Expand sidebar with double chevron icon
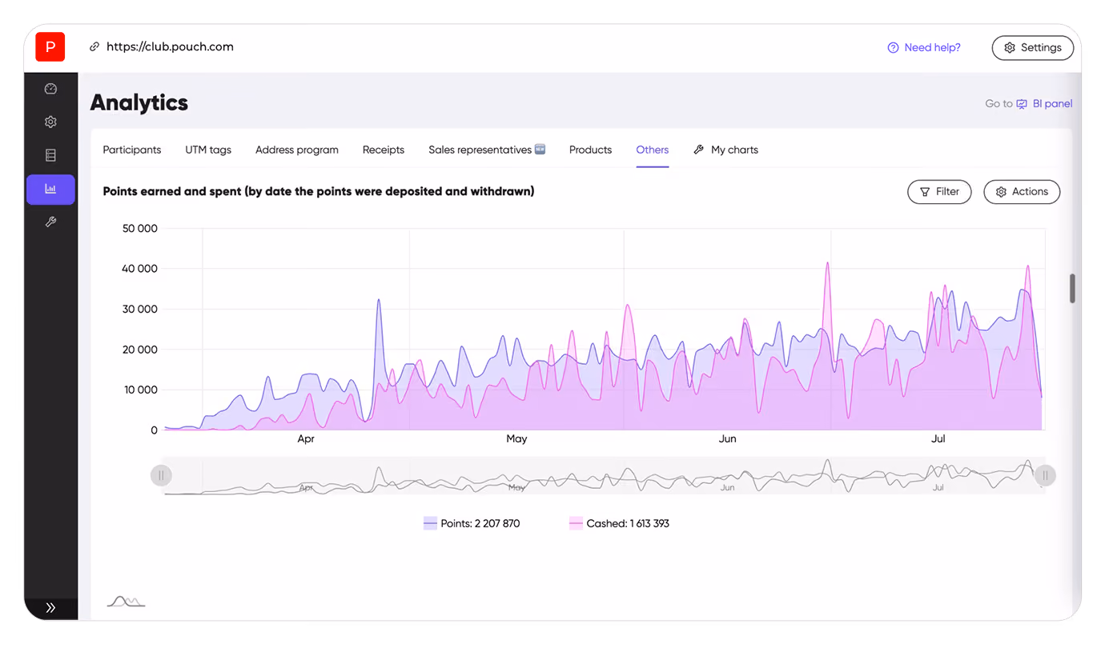The image size is (1105, 648). pyautogui.click(x=50, y=608)
